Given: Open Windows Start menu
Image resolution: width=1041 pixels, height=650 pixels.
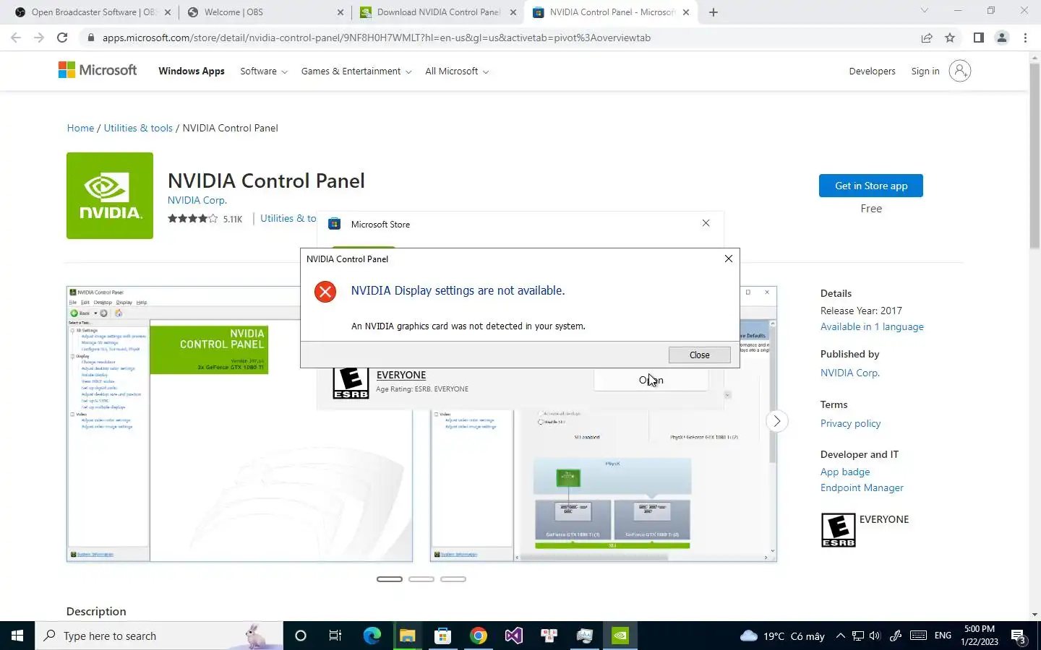Looking at the screenshot, I should tap(17, 636).
